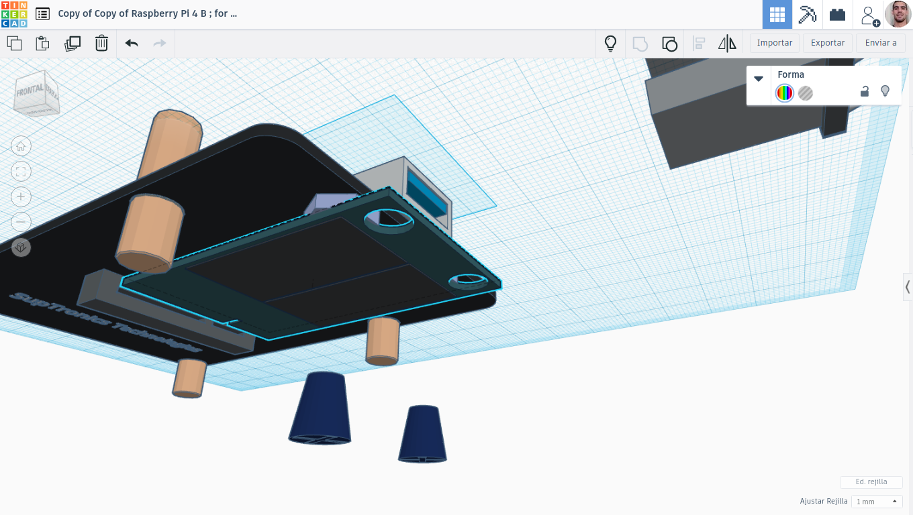Click the Exportar button
The height and width of the screenshot is (515, 913).
click(828, 43)
